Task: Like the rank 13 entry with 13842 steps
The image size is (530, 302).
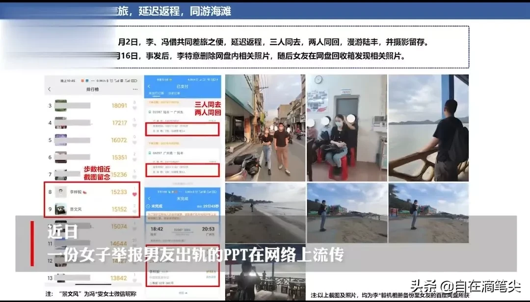Action: (134, 280)
